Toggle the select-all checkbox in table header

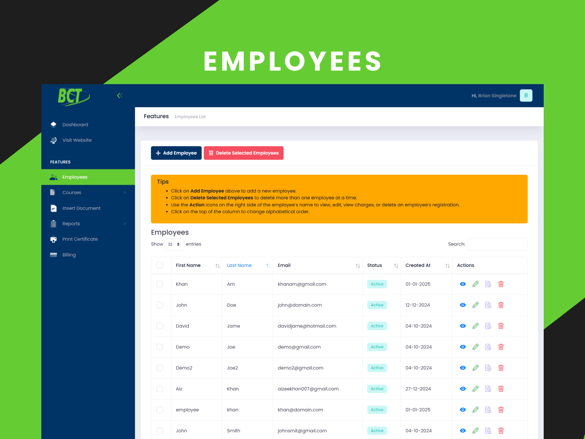click(x=160, y=265)
